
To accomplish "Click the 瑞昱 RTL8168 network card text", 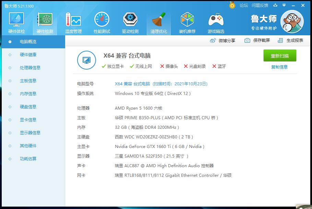I will point(173,175).
